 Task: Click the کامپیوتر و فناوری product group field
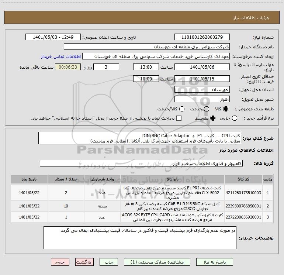click(x=141, y=163)
